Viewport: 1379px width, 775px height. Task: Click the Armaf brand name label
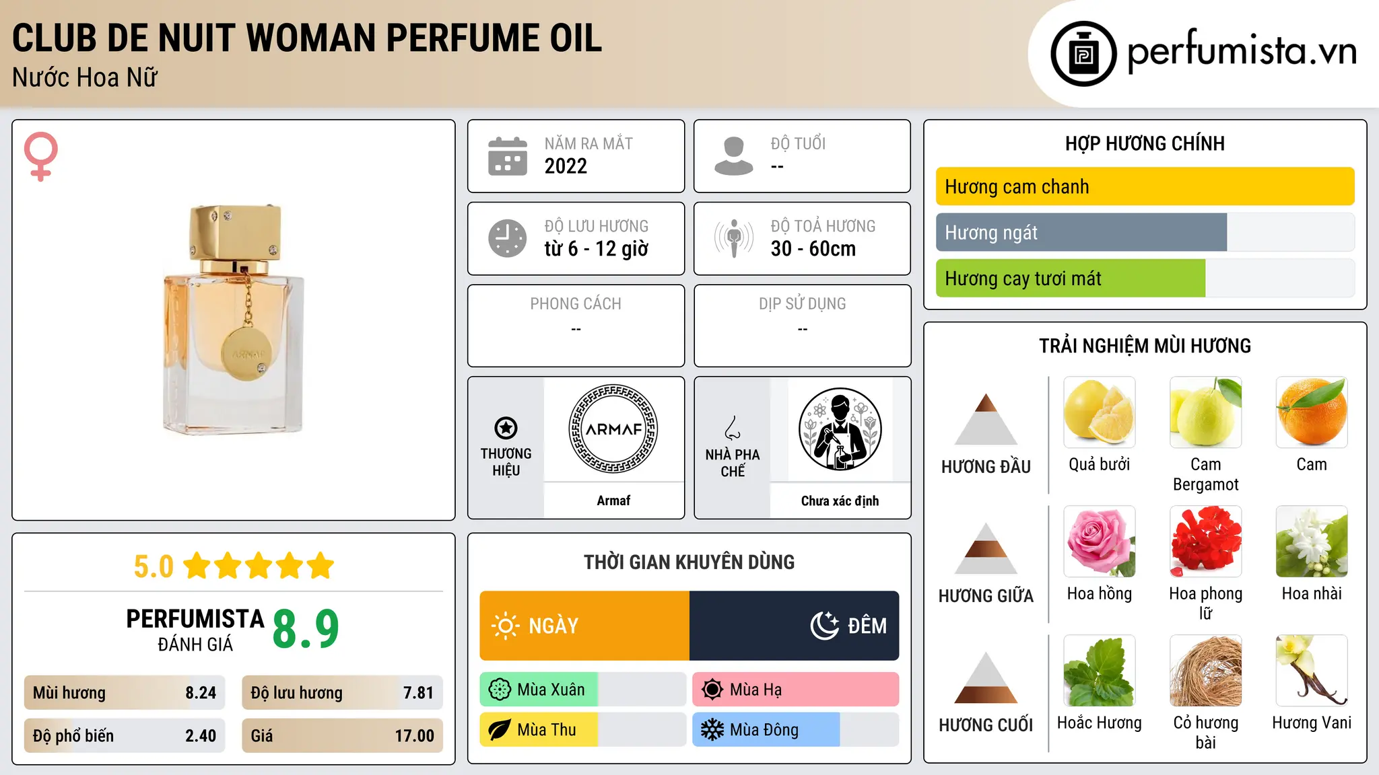click(613, 501)
